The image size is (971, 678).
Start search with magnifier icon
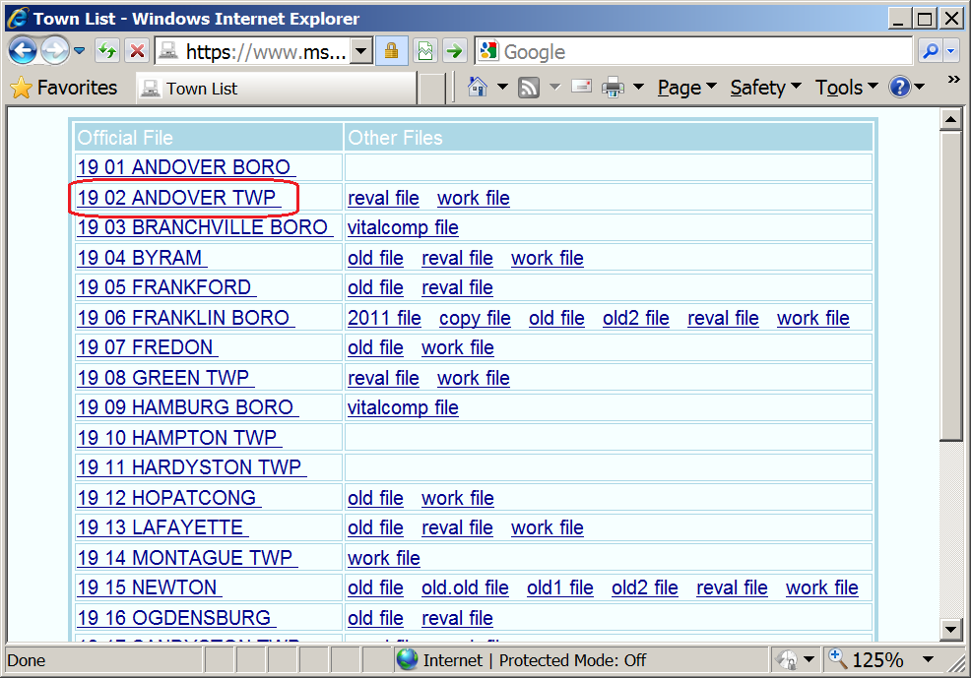point(930,51)
